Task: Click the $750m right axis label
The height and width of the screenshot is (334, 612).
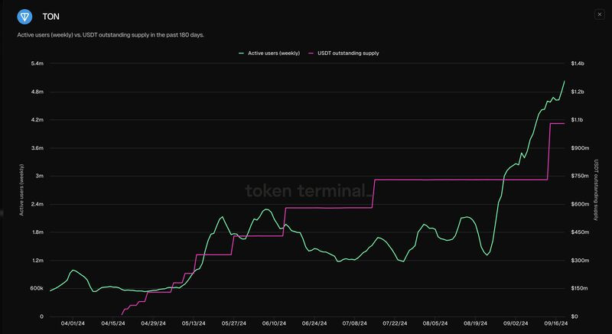Action: click(x=580, y=176)
